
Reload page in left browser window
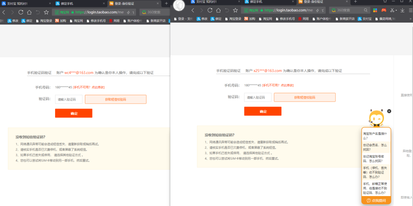[21, 12]
